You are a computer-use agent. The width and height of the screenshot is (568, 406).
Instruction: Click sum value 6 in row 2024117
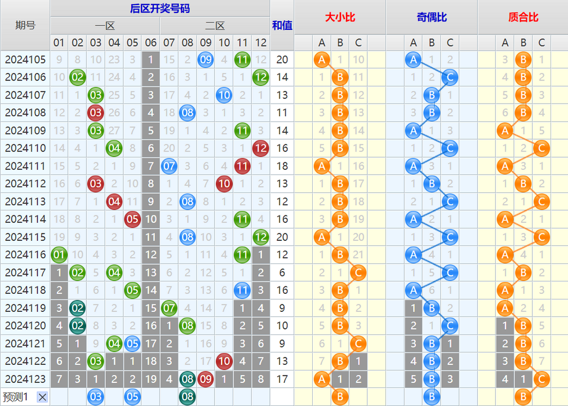point(282,272)
